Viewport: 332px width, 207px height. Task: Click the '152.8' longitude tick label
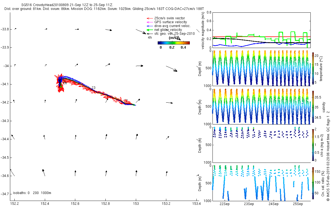105,204
